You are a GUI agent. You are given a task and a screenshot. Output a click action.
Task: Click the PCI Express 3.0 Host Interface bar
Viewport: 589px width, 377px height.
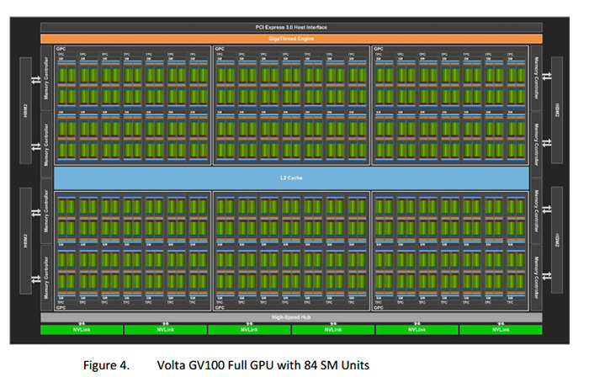coord(291,27)
